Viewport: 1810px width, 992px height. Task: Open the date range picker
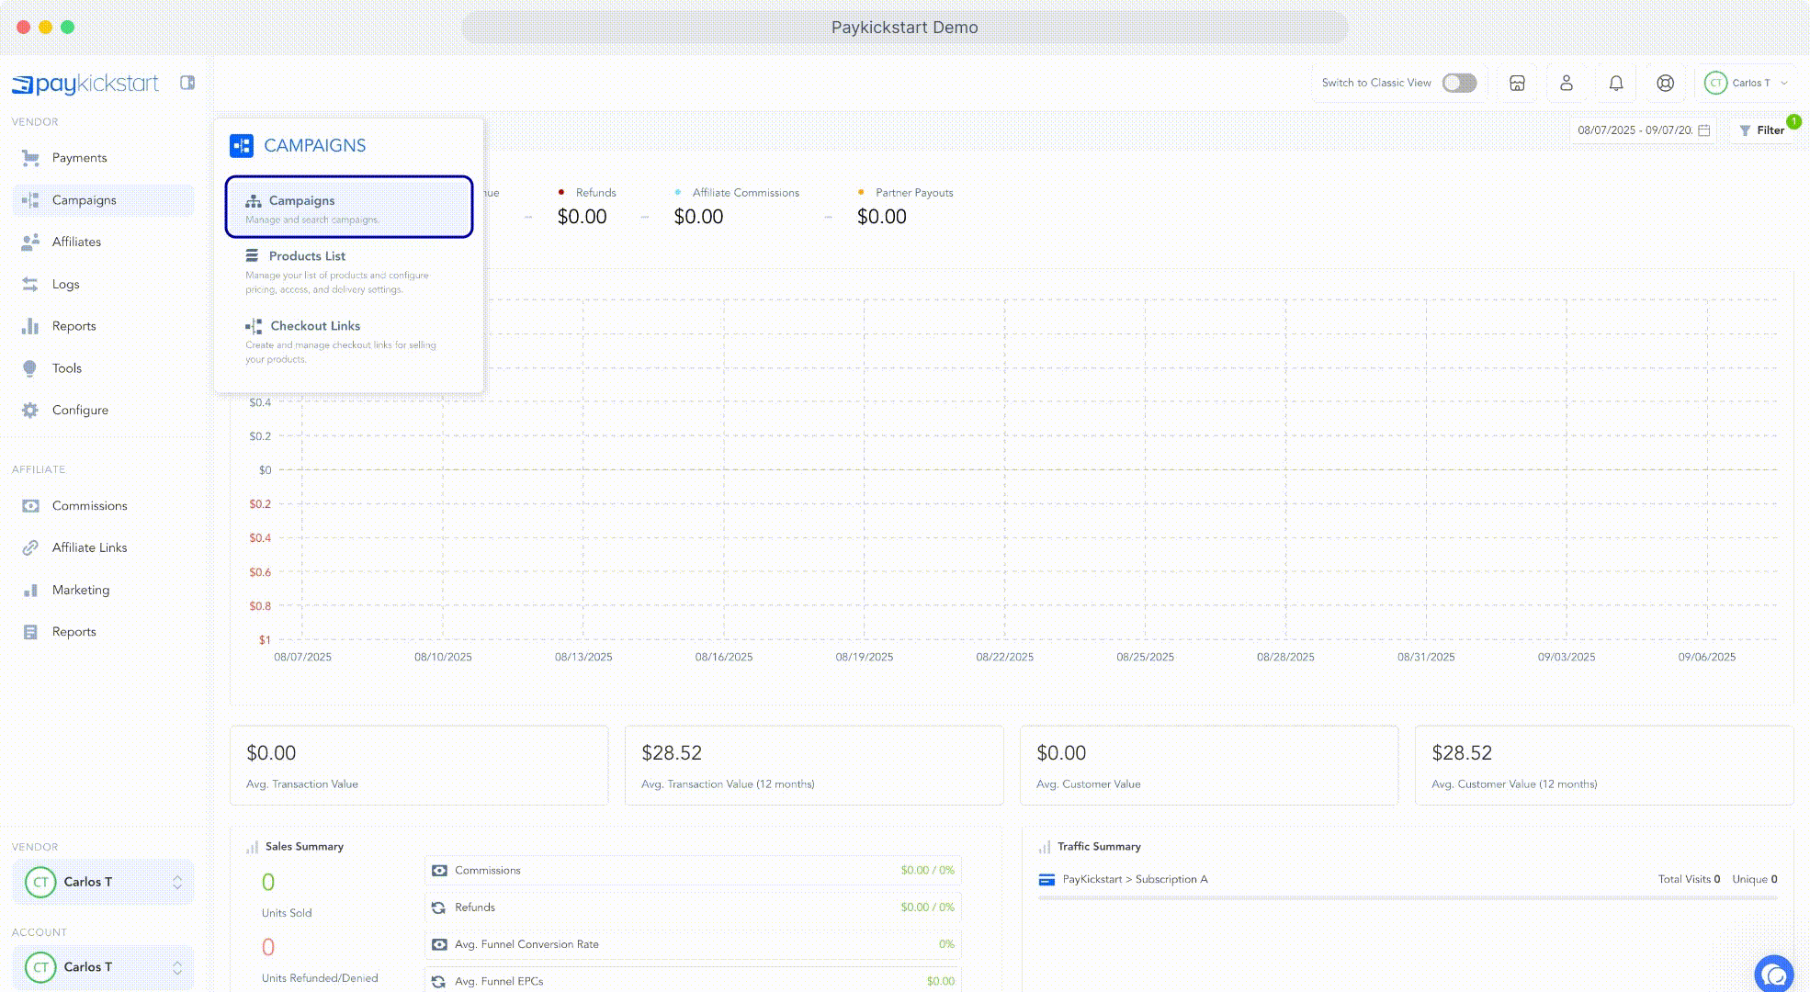(x=1643, y=130)
